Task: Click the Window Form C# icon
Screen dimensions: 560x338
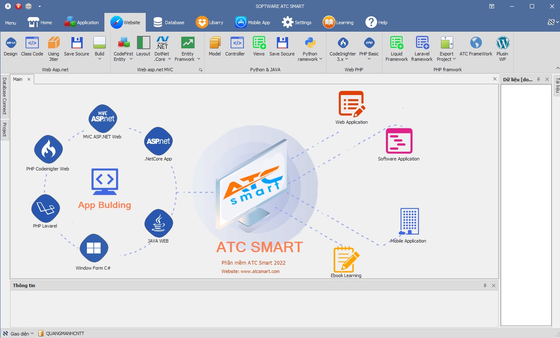Action: (x=94, y=248)
